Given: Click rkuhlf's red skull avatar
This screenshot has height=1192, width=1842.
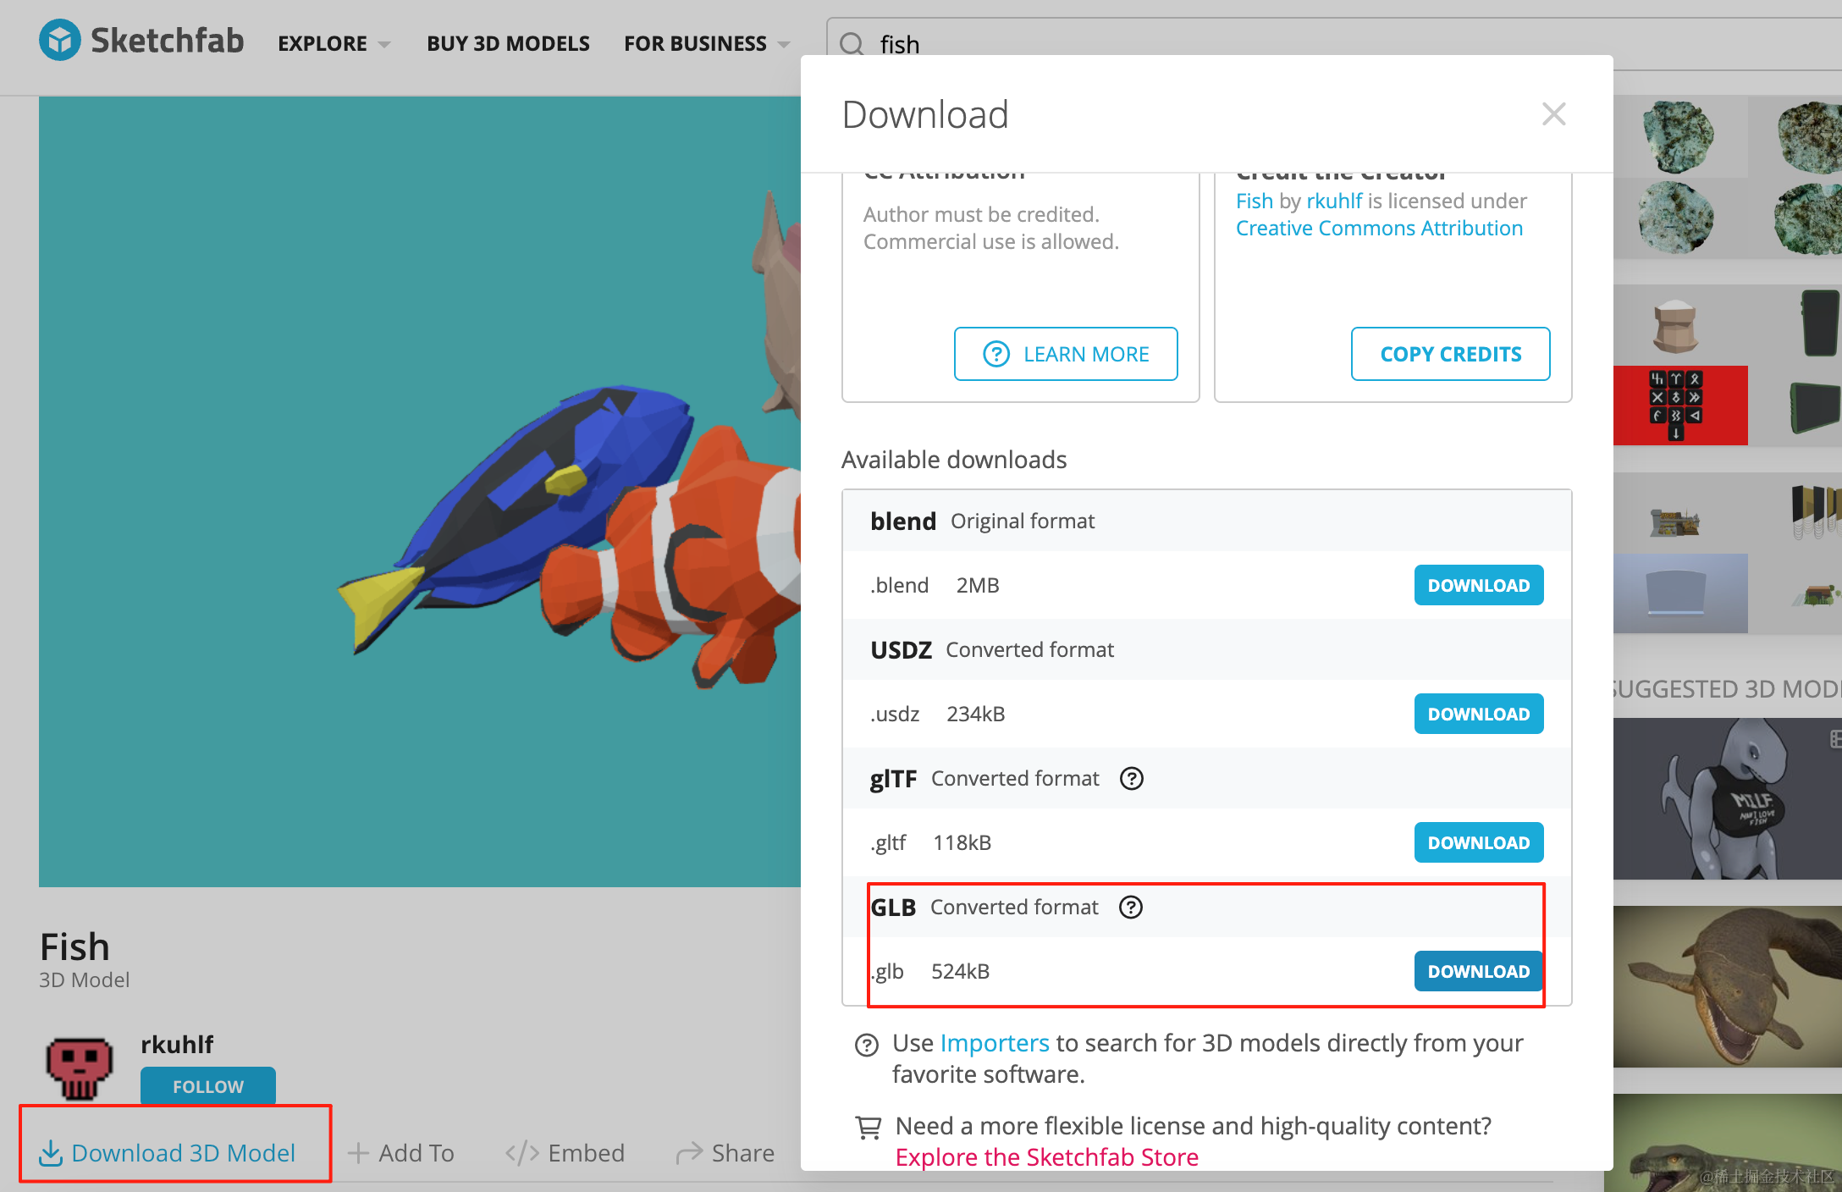Looking at the screenshot, I should pyautogui.click(x=80, y=1068).
